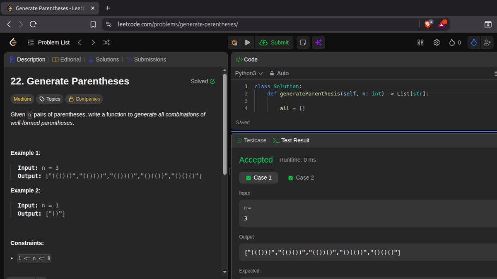Click the invite user icon
This screenshot has height=279, width=497.
click(487, 42)
